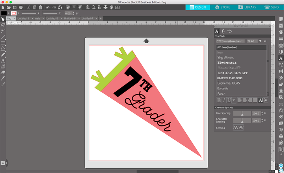This screenshot has width=284, height=173.
Task: Undo the last action
Action: (48, 7)
